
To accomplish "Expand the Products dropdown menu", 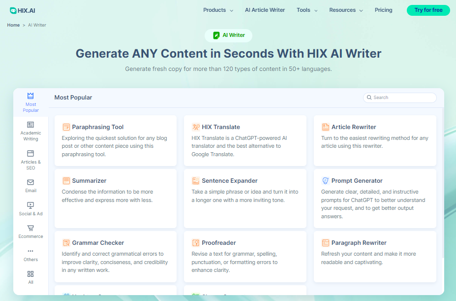I will pos(217,9).
